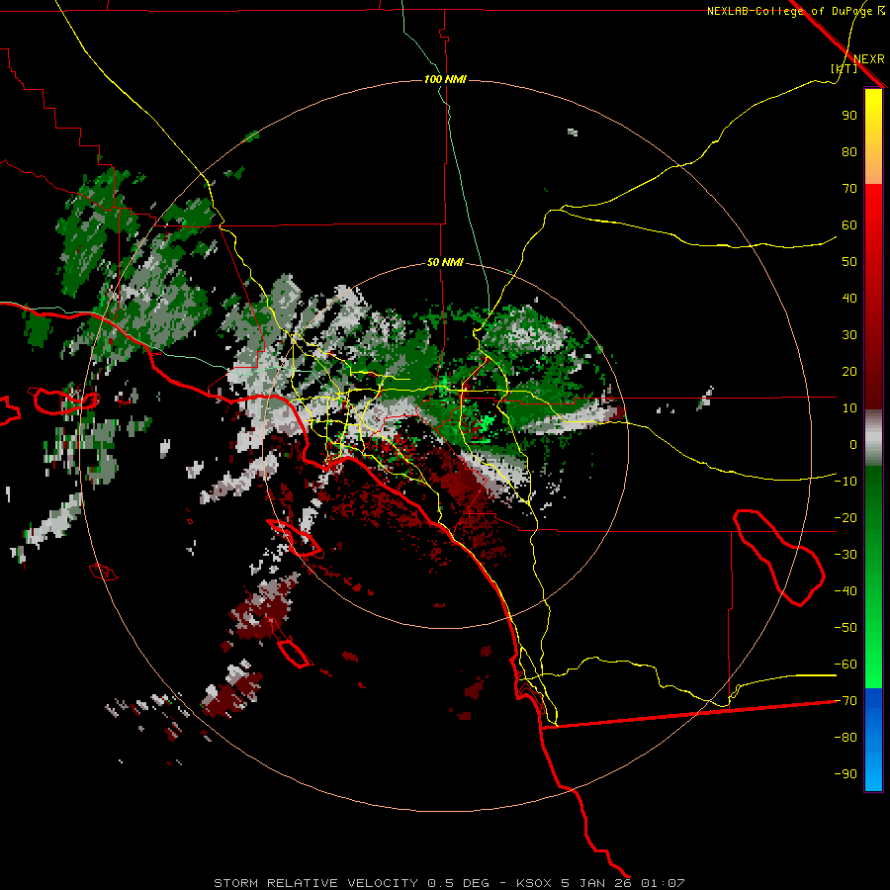The width and height of the screenshot is (890, 890).
Task: Click the "-40" scale value
Action: click(845, 591)
